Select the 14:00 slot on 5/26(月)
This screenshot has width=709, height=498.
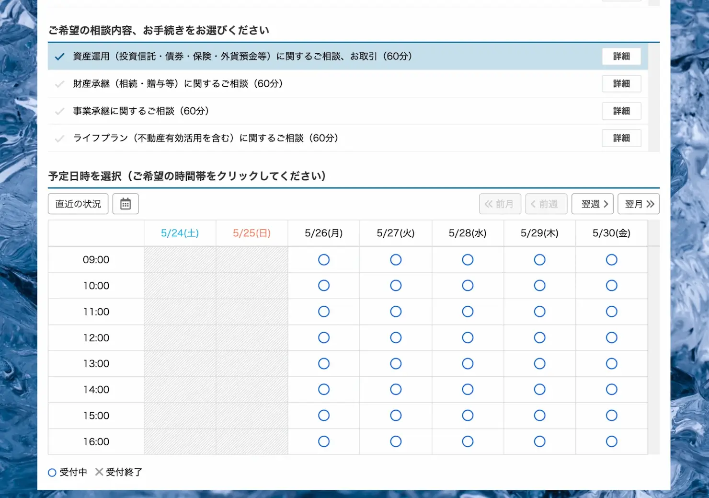tap(324, 389)
